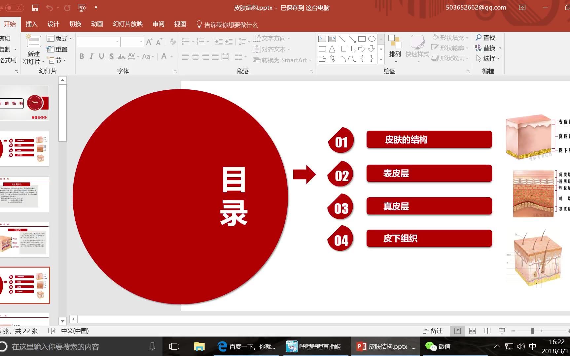Toggle justify text alignment
570x356 pixels.
[x=215, y=56]
